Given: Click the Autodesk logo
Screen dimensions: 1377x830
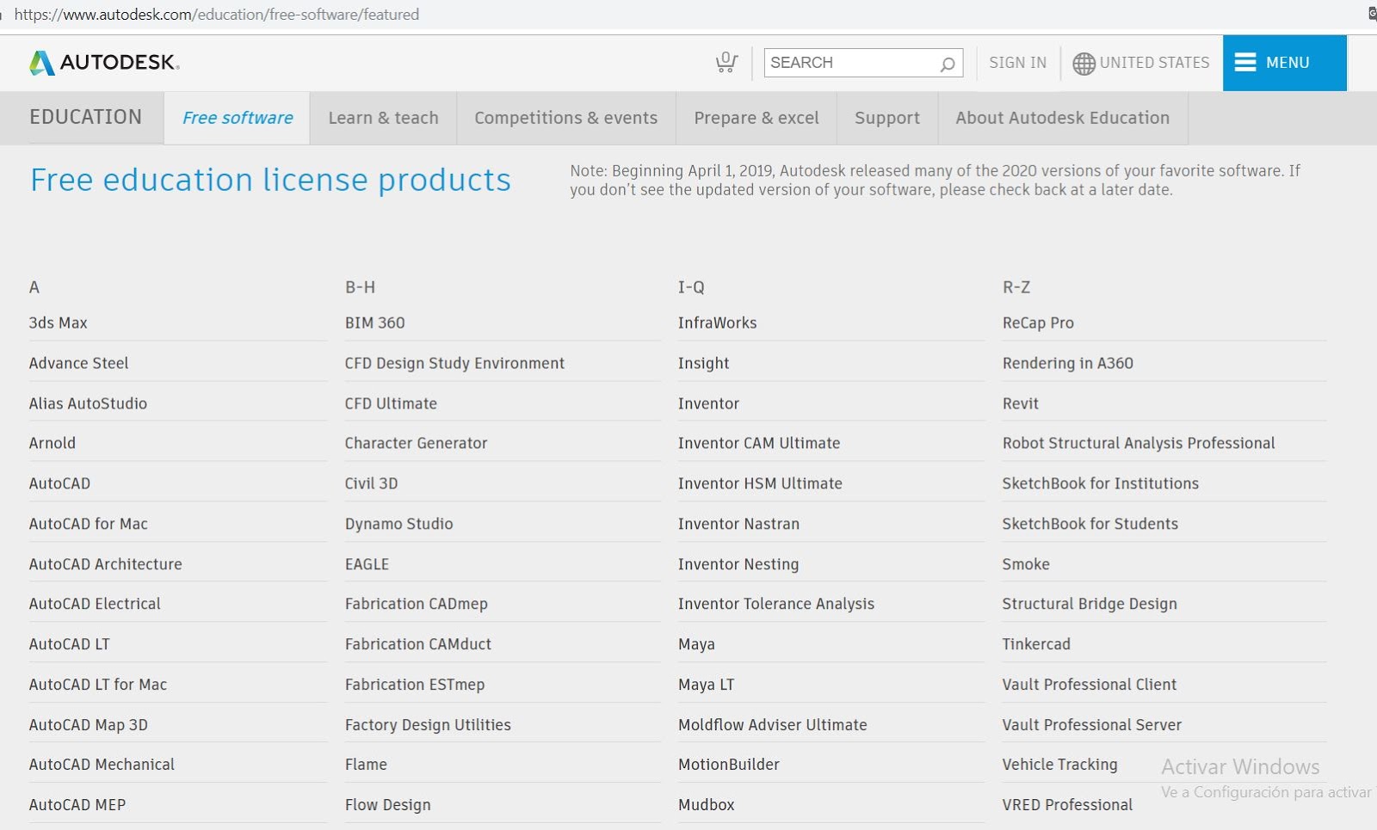Looking at the screenshot, I should click(104, 63).
